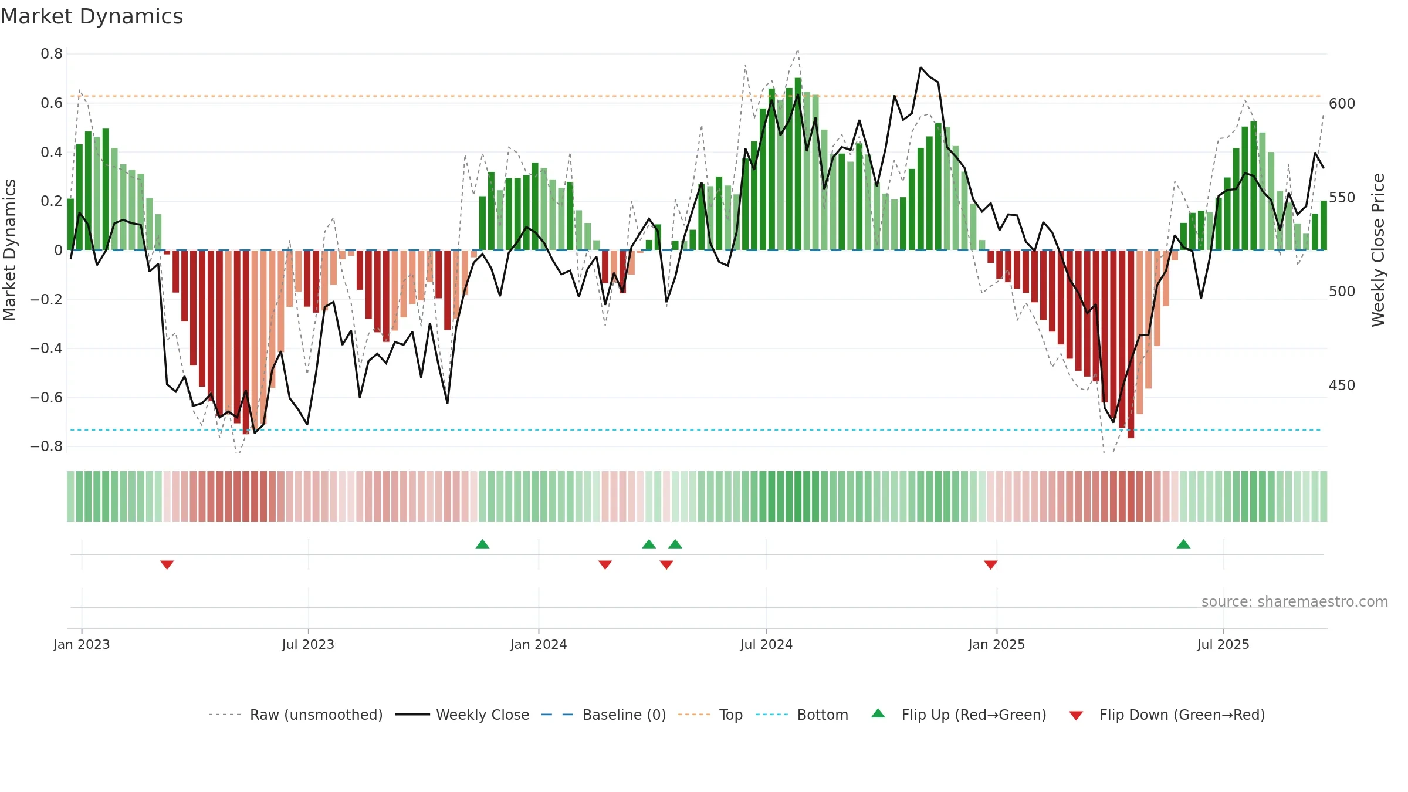The height and width of the screenshot is (792, 1408).
Task: Select the Flip Up marker near Dec 2023
Action: (482, 544)
